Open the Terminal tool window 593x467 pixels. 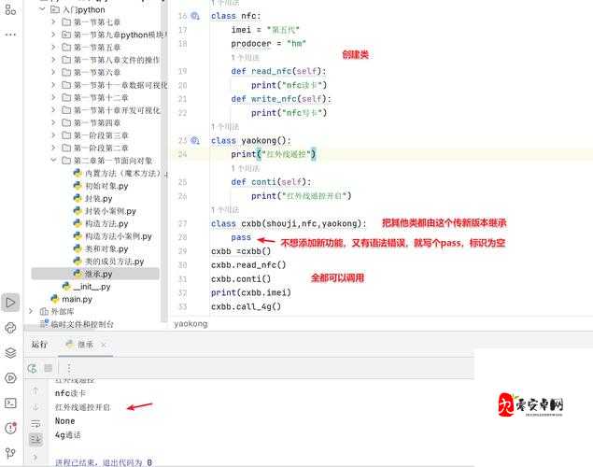pos(10,403)
